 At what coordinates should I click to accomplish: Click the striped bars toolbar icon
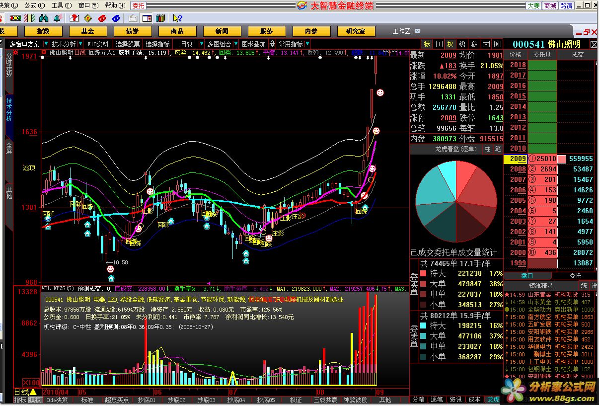30,18
